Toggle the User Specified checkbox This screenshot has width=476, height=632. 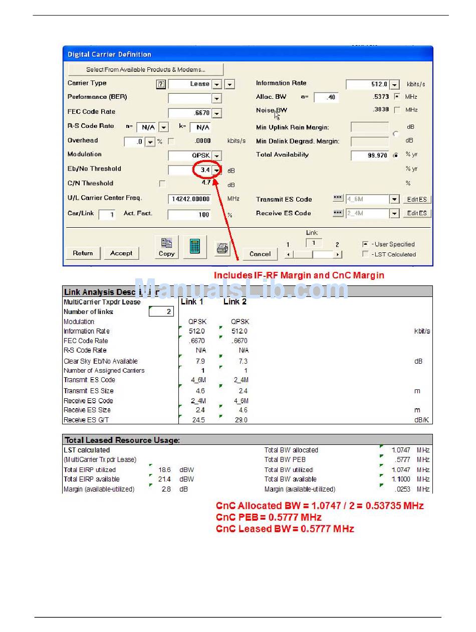365,244
